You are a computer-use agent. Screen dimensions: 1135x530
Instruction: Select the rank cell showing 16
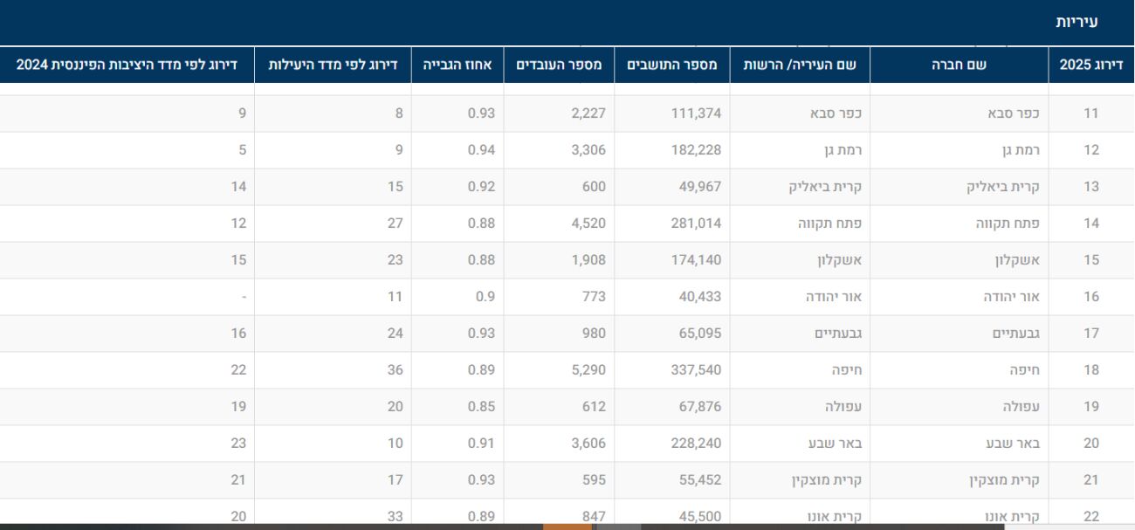[x=1090, y=297]
